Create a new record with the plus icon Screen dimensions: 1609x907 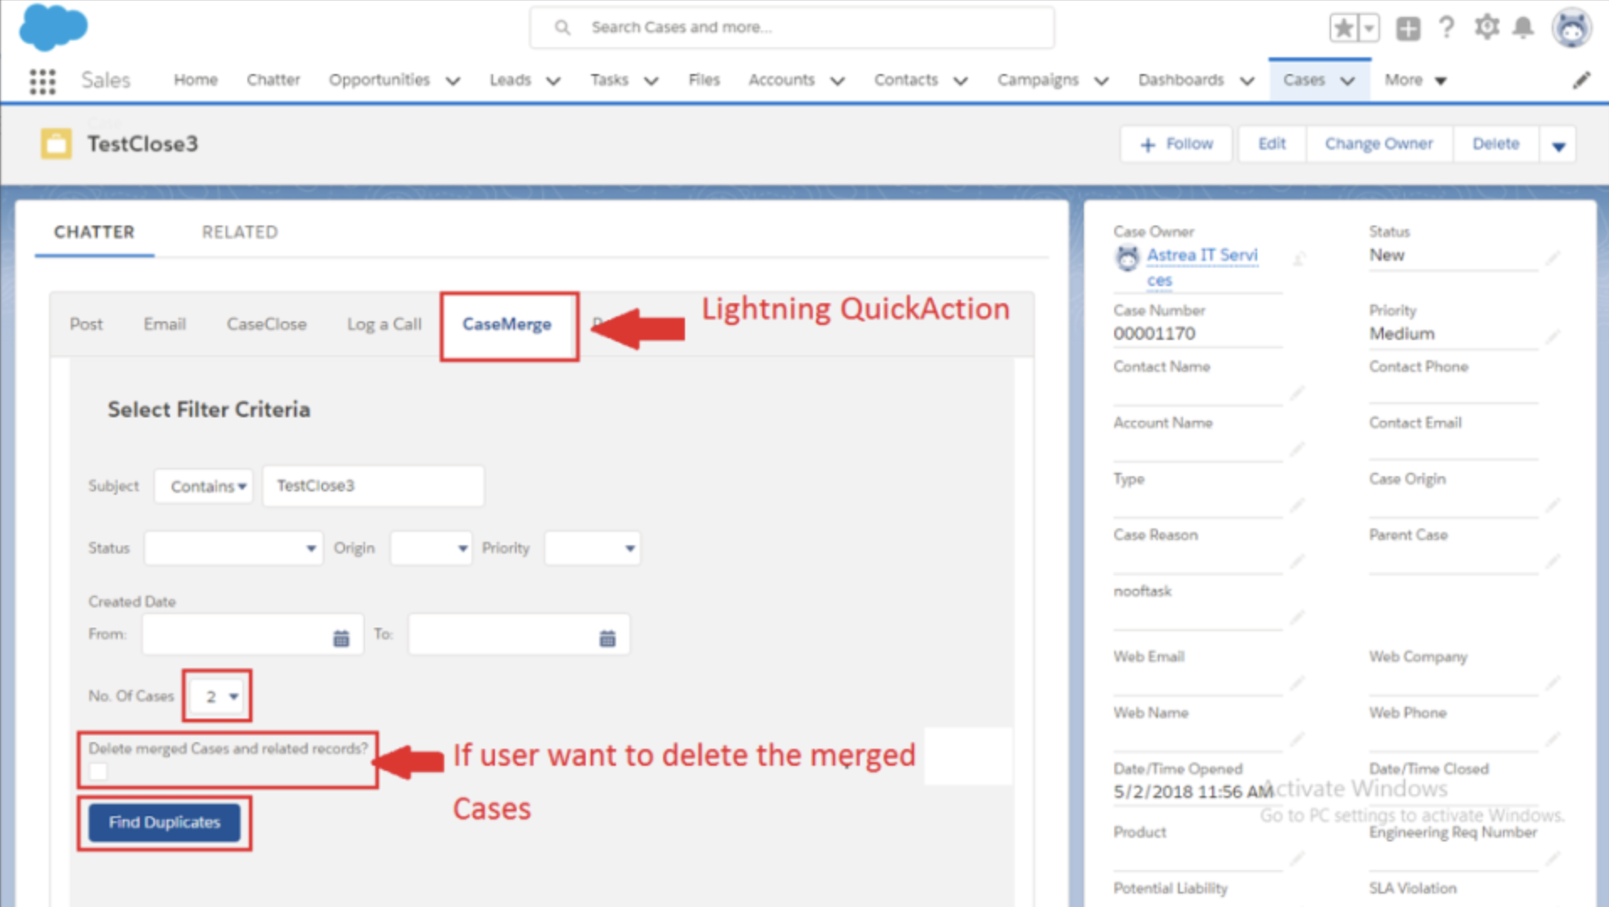point(1406,27)
